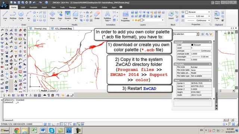Open Excel from the taskbar
239x134 pixels.
[x=34, y=130]
